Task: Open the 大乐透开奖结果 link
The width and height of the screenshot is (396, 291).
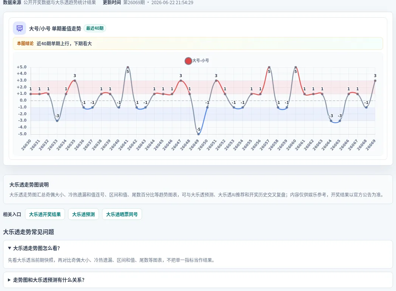Action: [45, 214]
